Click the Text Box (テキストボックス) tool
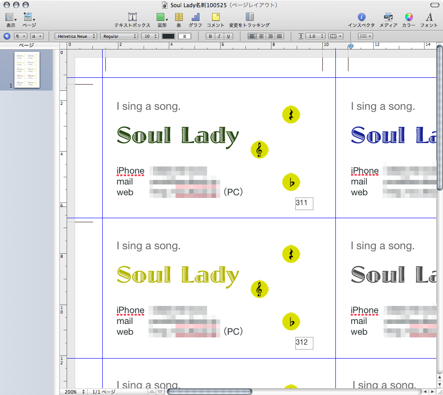This screenshot has height=395, width=443. tap(132, 17)
